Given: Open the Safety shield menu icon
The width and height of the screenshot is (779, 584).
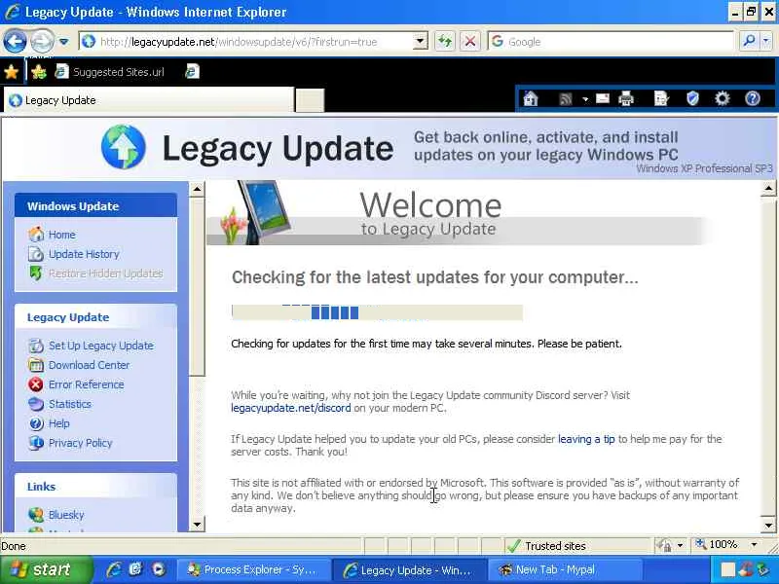Looking at the screenshot, I should [692, 99].
